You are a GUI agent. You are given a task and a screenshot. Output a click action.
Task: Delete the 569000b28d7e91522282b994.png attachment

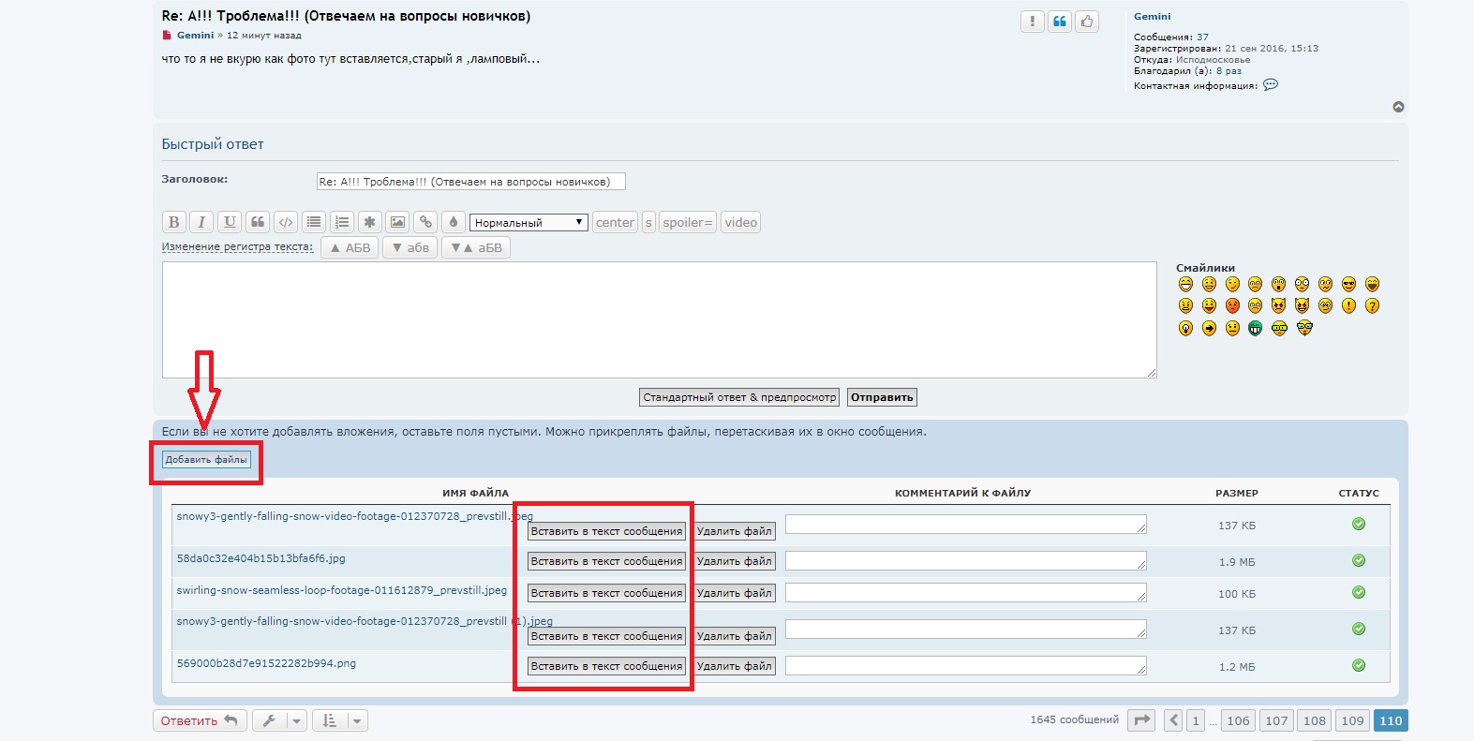point(735,666)
